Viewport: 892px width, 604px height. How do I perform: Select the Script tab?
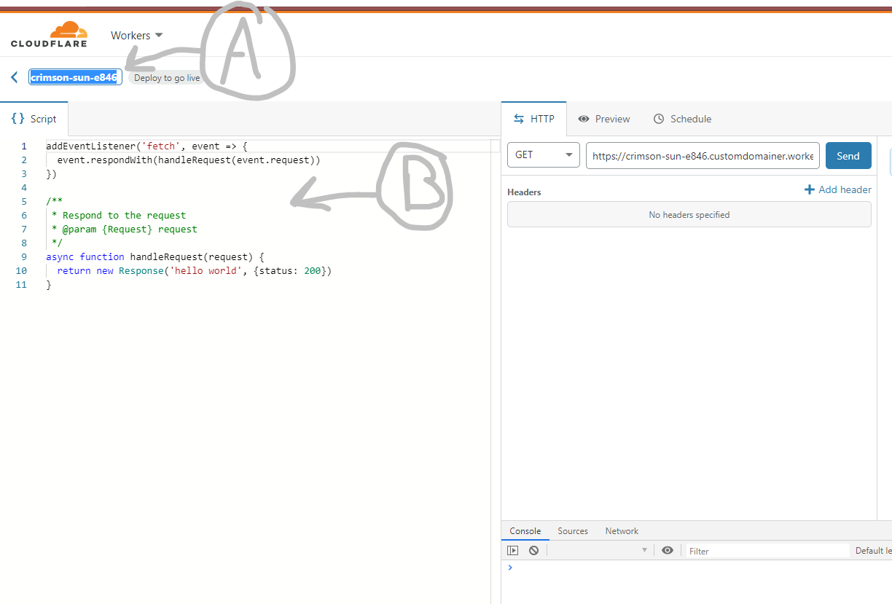(34, 119)
